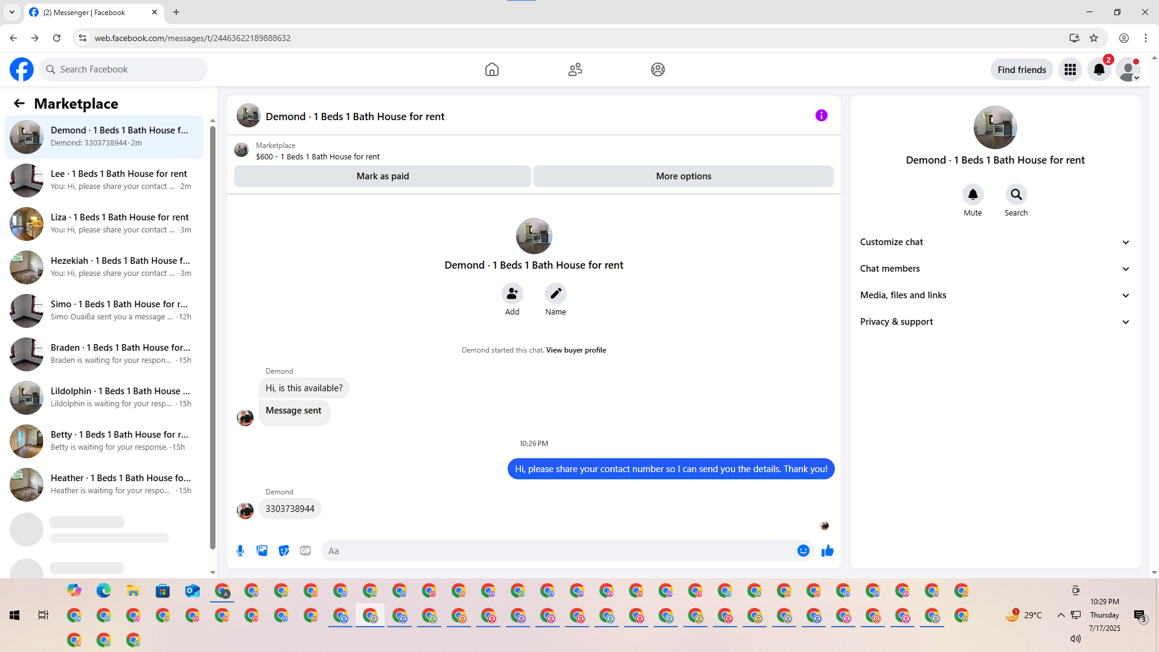The height and width of the screenshot is (652, 1159).
Task: Click Find friends button
Action: [1022, 69]
